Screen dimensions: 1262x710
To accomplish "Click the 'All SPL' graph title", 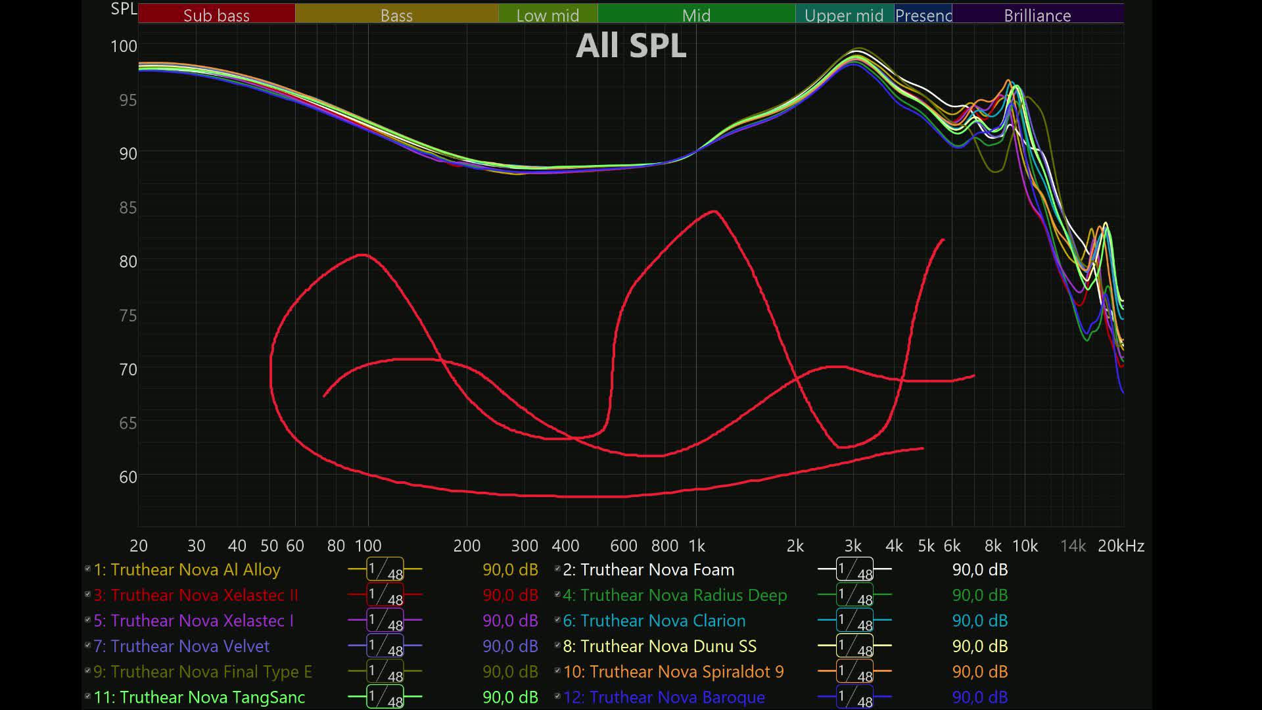I will [x=631, y=45].
